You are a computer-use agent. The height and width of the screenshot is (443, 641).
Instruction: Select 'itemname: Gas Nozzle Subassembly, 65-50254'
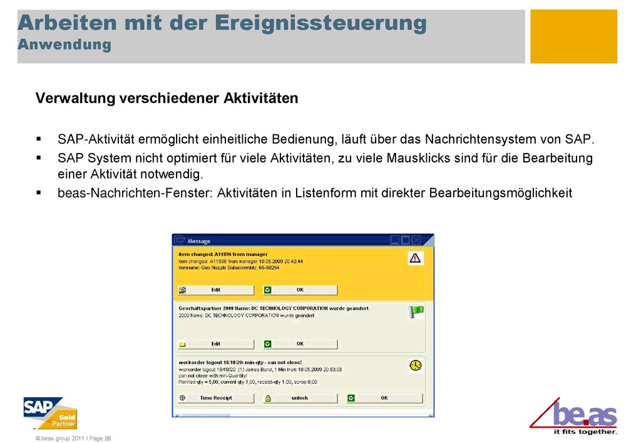point(229,267)
